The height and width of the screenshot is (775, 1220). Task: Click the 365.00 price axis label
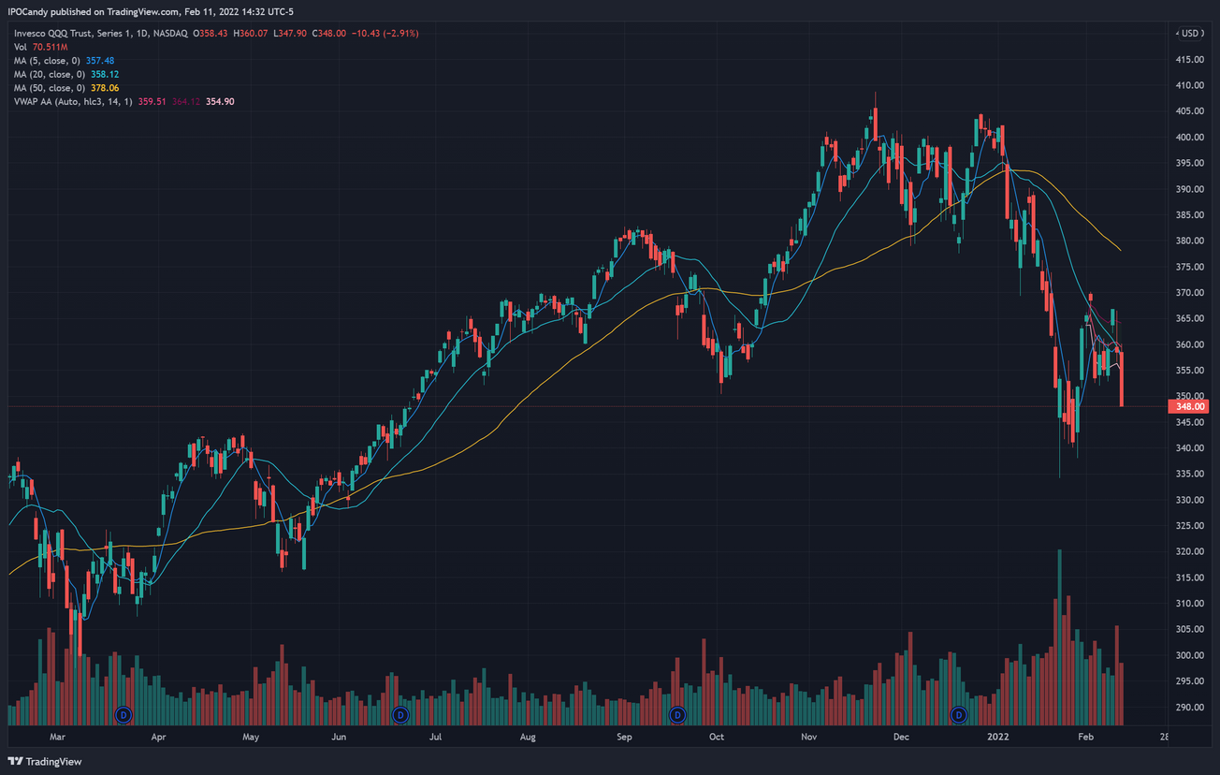1189,318
